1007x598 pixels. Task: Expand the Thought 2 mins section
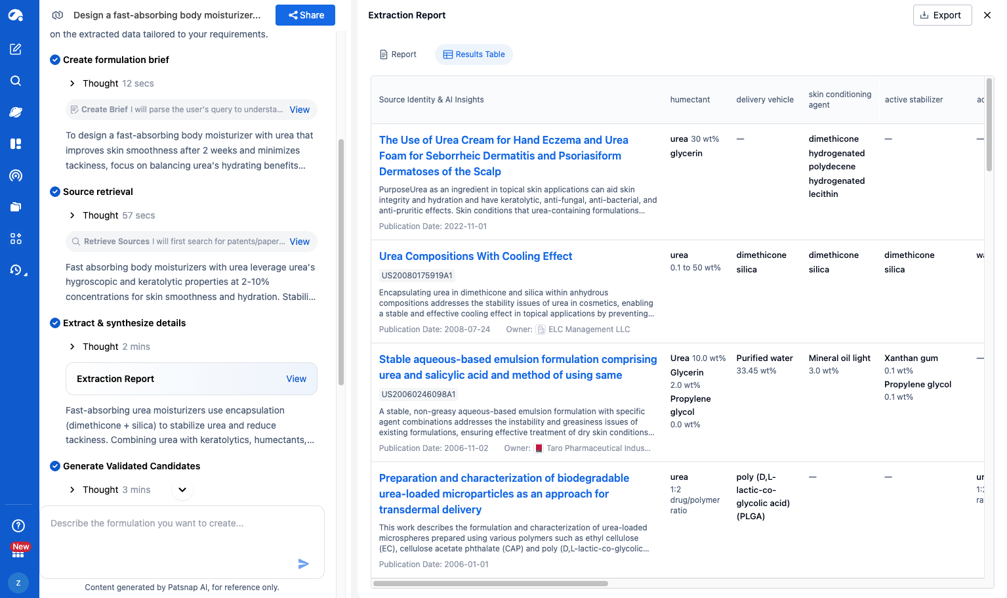point(72,347)
